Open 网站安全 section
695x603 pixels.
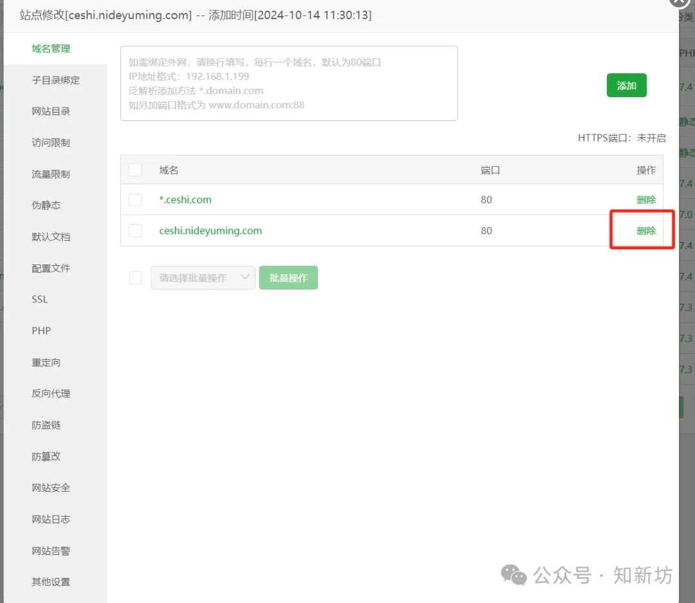tap(51, 488)
